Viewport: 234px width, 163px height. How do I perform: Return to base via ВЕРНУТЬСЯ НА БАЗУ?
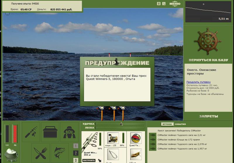[208, 60]
